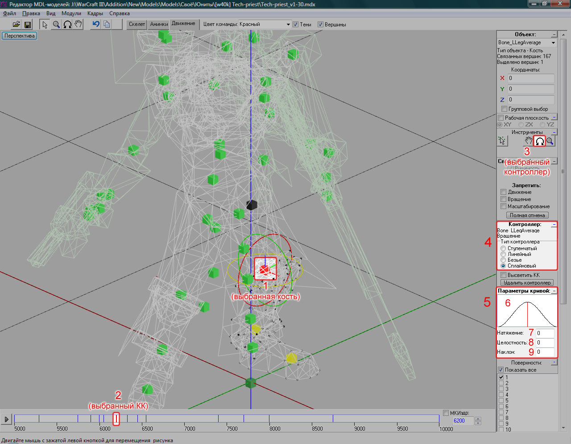Choose the hand move tool in the Инструменты panel
571x444 pixels.
point(529,141)
